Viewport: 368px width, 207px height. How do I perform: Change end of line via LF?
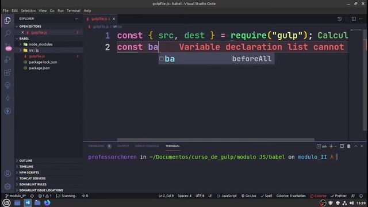pos(210,195)
